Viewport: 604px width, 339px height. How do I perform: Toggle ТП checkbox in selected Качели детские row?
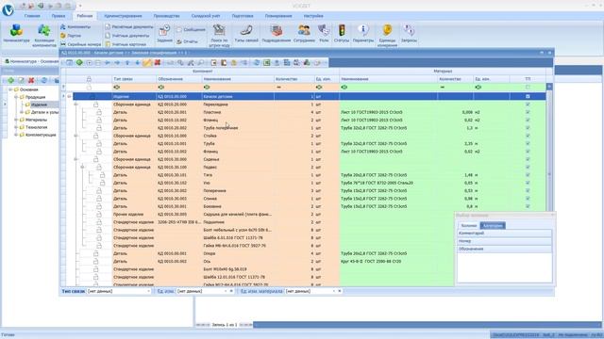528,96
